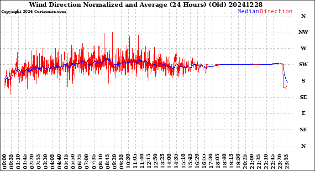Click the 00:35 time label
315x171 pixels.
[11, 161]
